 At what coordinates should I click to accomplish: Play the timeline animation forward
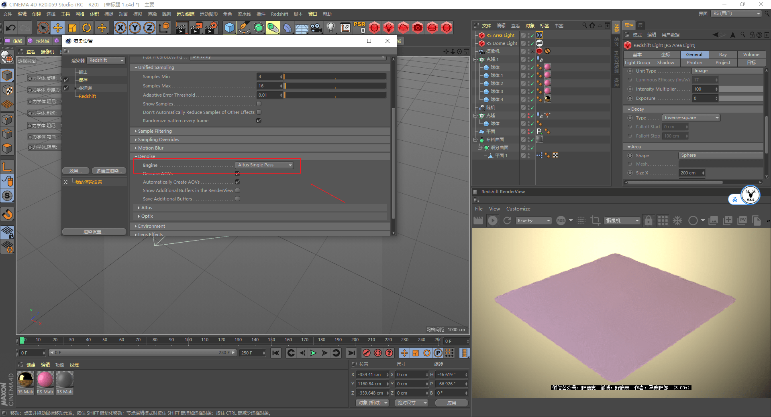point(313,353)
